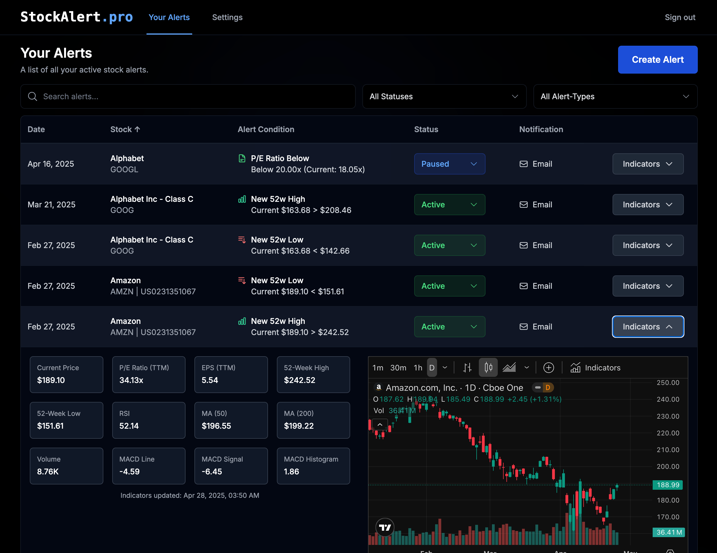Screen dimensions: 717x553
Task: Switch to the Your Alerts tab
Action: [169, 17]
